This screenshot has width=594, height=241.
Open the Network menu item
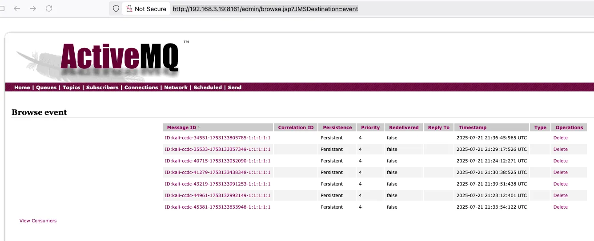point(176,87)
